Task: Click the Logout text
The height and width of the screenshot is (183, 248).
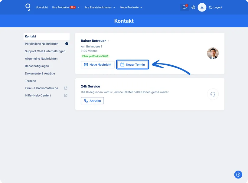Action: click(218, 7)
